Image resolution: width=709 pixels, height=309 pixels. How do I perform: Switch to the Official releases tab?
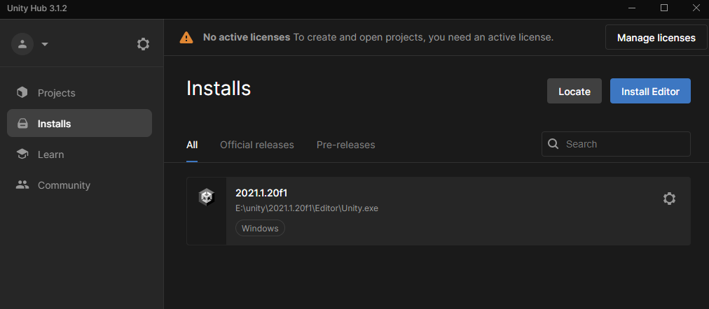tap(257, 145)
